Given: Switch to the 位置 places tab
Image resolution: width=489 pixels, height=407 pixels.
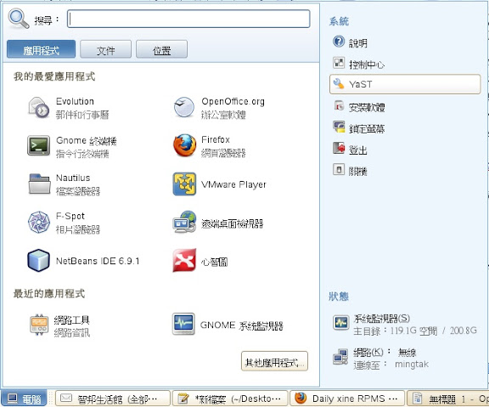Looking at the screenshot, I should point(161,49).
